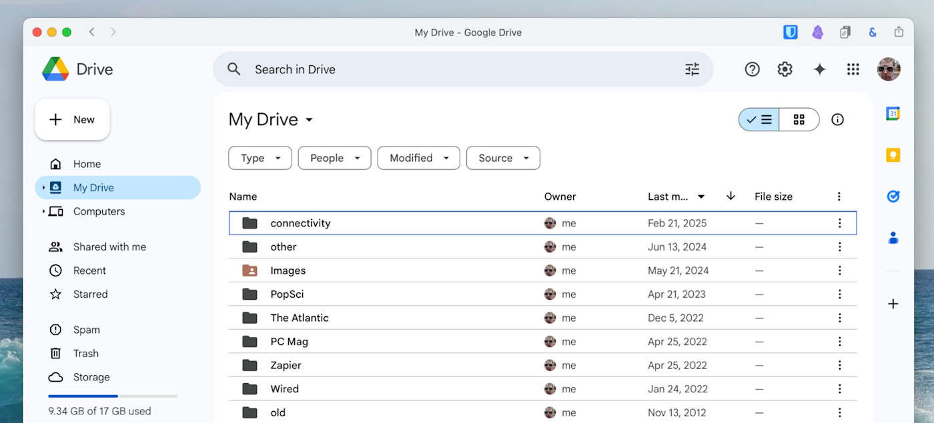The height and width of the screenshot is (423, 934).
Task: Open Google Tasks side panel icon
Action: click(x=893, y=197)
